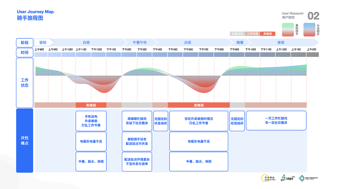
Task: Click the 中暑、脱水、淋雨 pain point card
Action: pyautogui.click(x=91, y=161)
